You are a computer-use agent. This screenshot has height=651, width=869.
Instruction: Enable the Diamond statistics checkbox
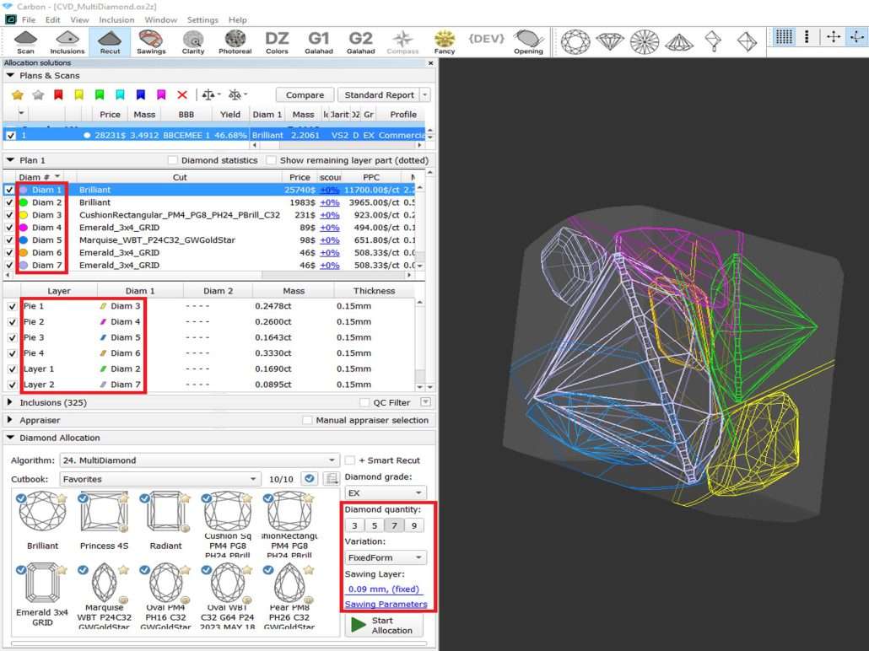point(173,160)
